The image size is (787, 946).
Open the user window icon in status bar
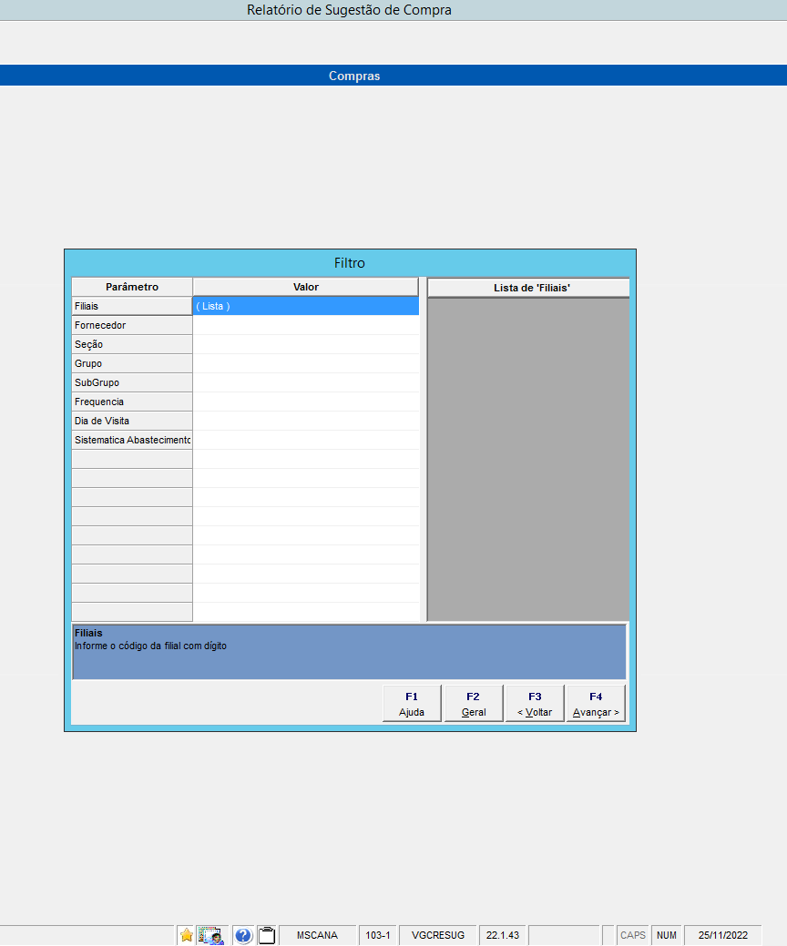[210, 935]
